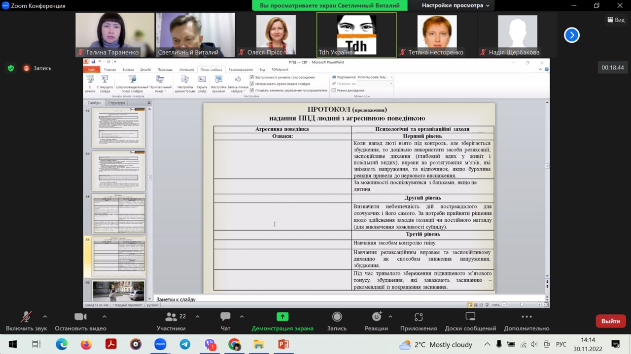This screenshot has height=354, width=631.
Task: Click the red Выйти button
Action: pyautogui.click(x=610, y=321)
